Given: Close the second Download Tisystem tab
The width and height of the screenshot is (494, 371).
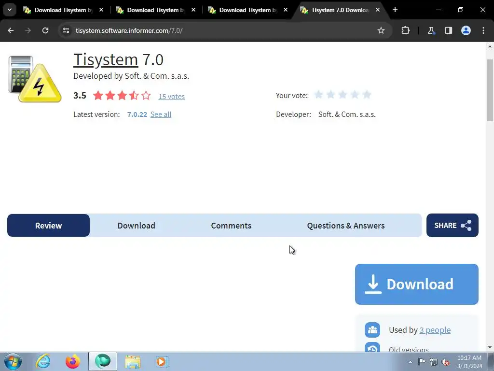Looking at the screenshot, I should 193,10.
